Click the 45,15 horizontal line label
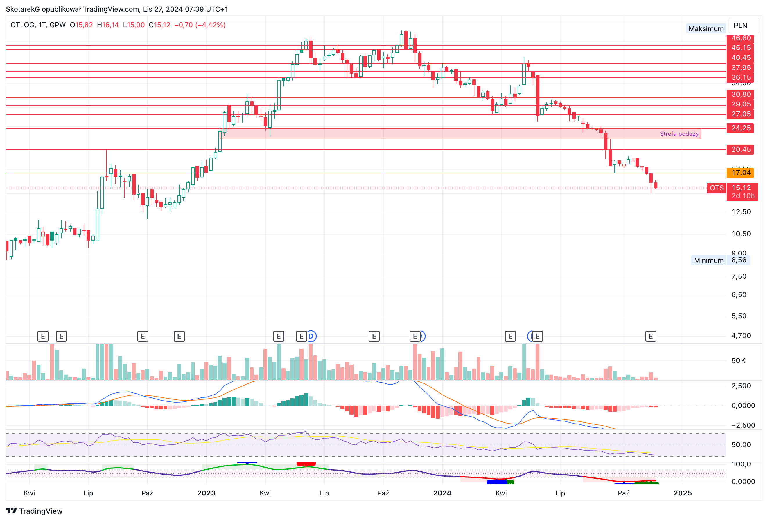 pyautogui.click(x=741, y=48)
